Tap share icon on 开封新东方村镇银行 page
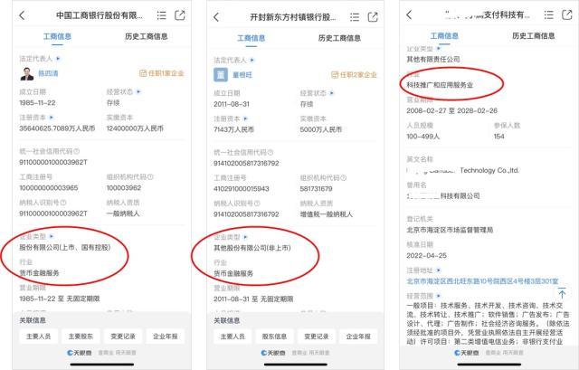Image resolution: width=579 pixels, height=370 pixels. [x=373, y=16]
